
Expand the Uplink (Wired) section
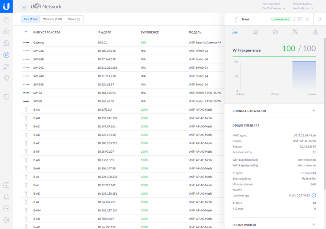coord(313,224)
